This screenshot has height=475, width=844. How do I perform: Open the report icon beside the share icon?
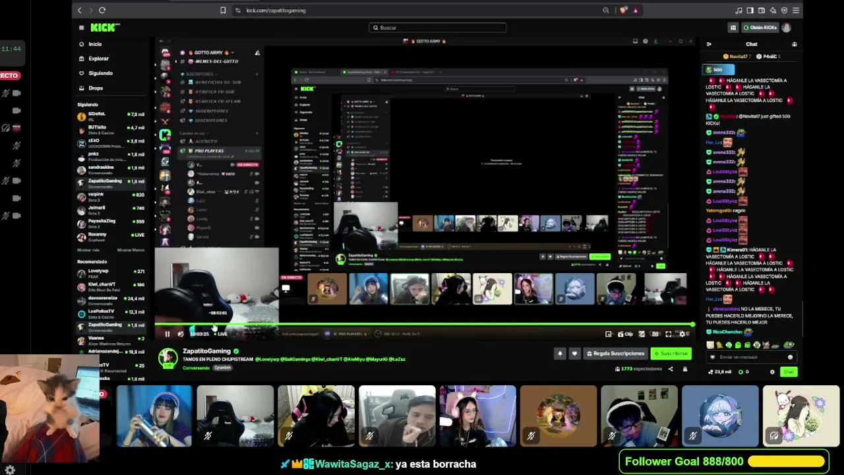685,369
